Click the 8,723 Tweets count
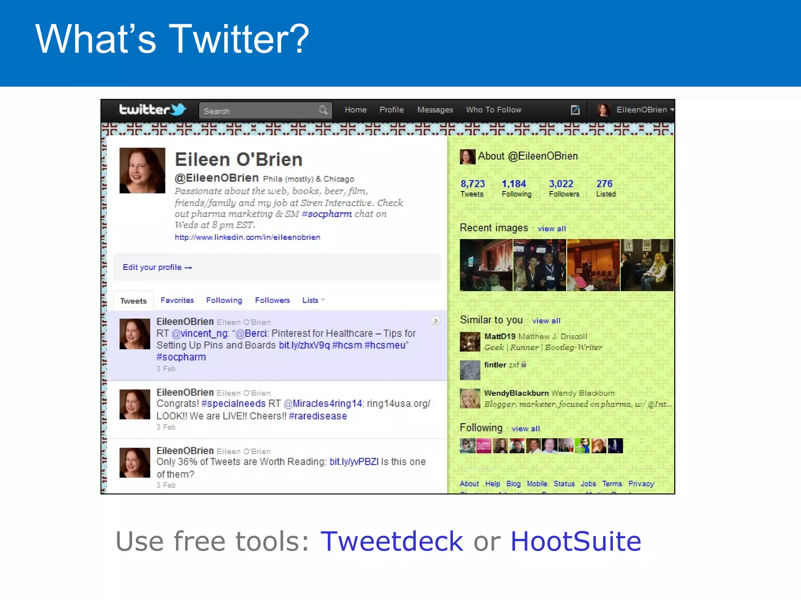The height and width of the screenshot is (600, 801). click(472, 188)
